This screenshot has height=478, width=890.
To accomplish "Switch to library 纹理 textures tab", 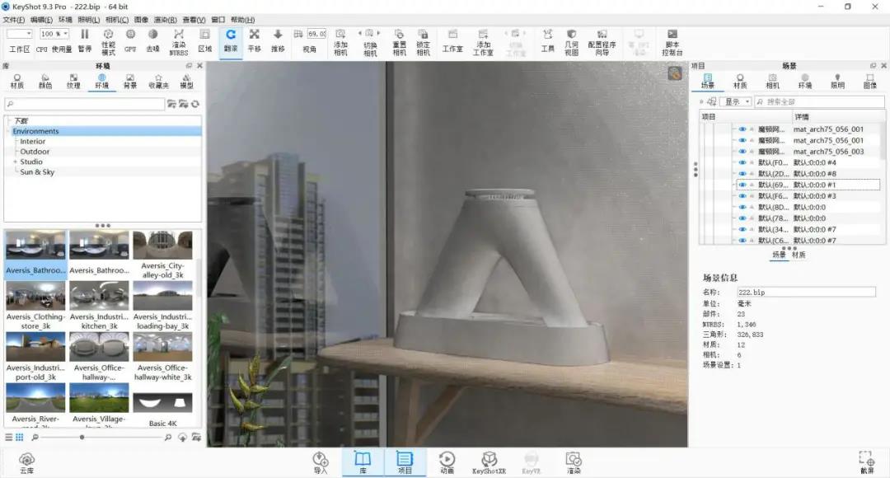I will (x=73, y=82).
